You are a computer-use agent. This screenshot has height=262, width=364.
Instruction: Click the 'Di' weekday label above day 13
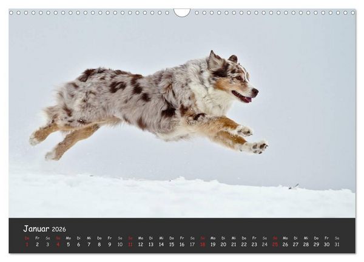(151, 238)
